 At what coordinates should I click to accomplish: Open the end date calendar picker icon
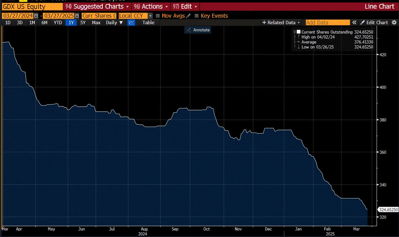77,16
